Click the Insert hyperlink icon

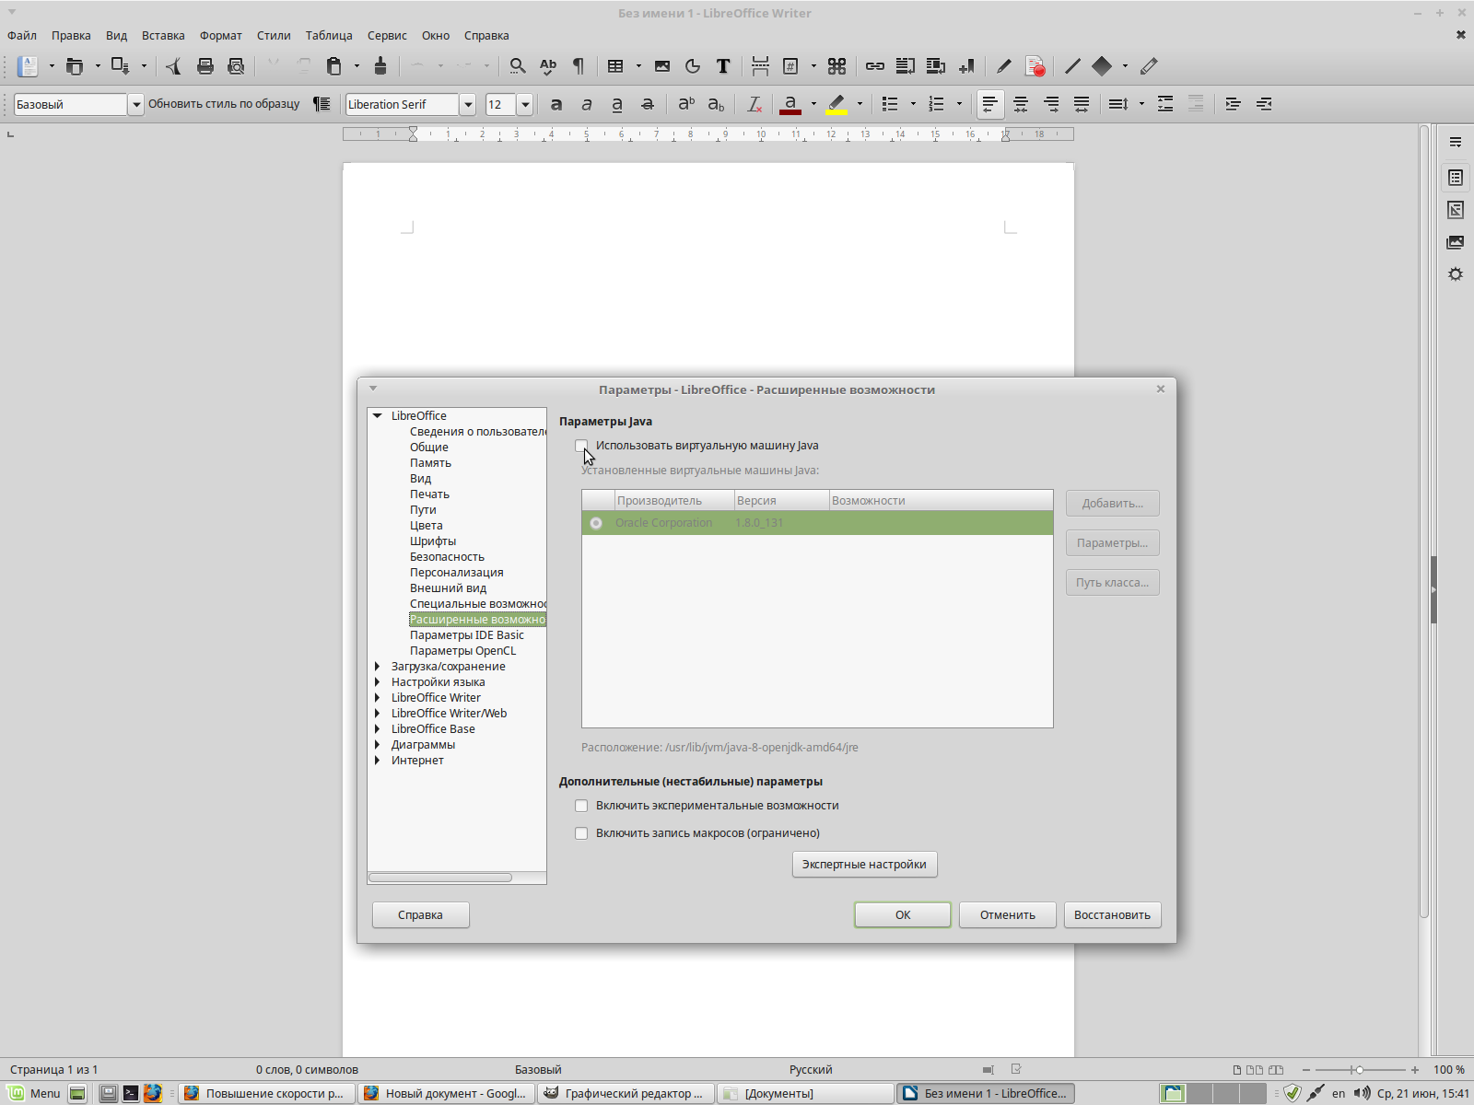[x=875, y=66]
